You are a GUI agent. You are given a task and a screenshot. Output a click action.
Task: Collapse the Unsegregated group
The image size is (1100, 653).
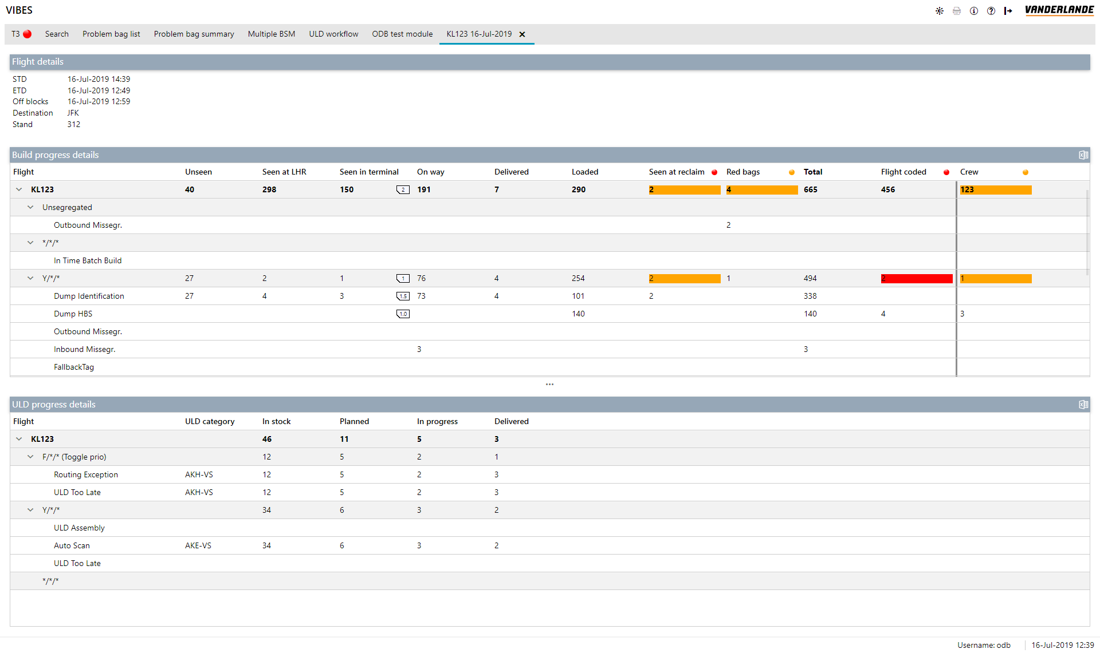pyautogui.click(x=30, y=207)
